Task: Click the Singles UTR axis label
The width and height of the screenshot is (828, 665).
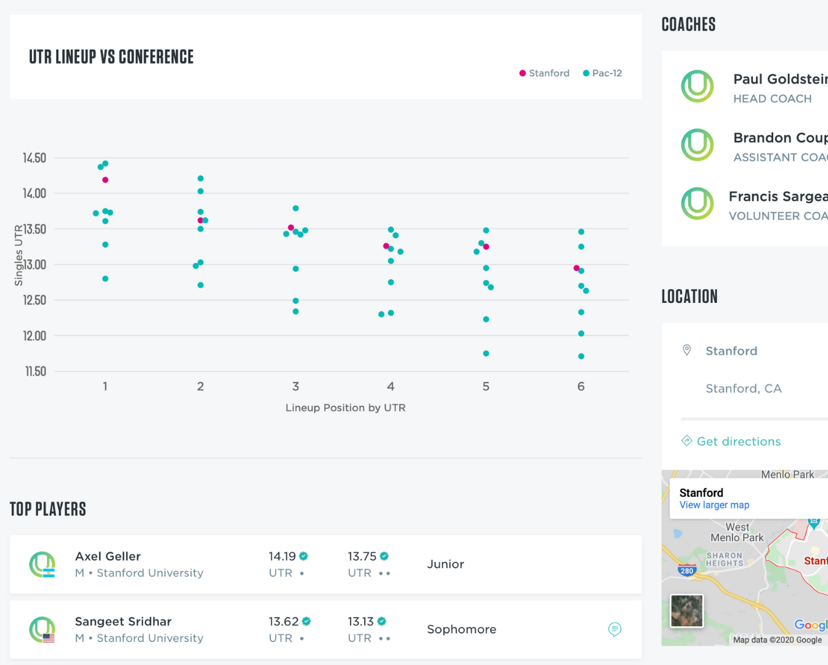Action: click(18, 255)
